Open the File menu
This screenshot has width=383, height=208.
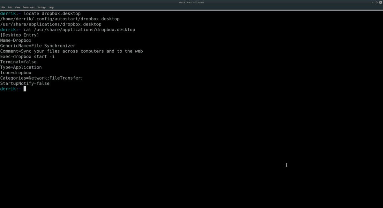tap(3, 7)
